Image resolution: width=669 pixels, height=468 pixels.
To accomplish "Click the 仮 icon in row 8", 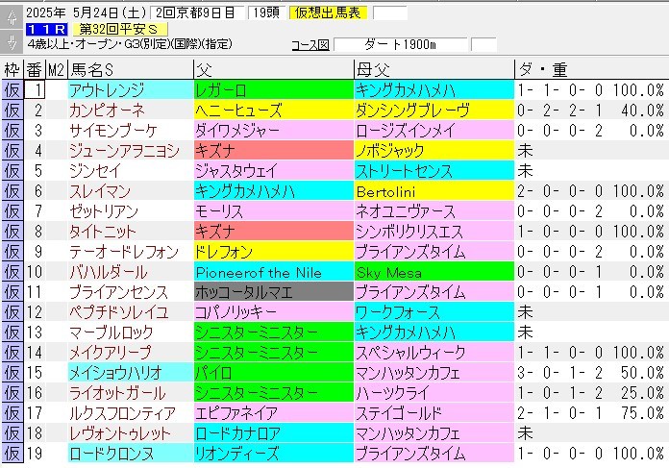I will click(12, 232).
